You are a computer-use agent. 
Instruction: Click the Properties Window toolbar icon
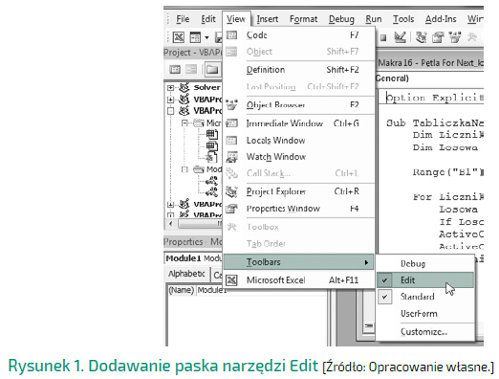(x=438, y=37)
